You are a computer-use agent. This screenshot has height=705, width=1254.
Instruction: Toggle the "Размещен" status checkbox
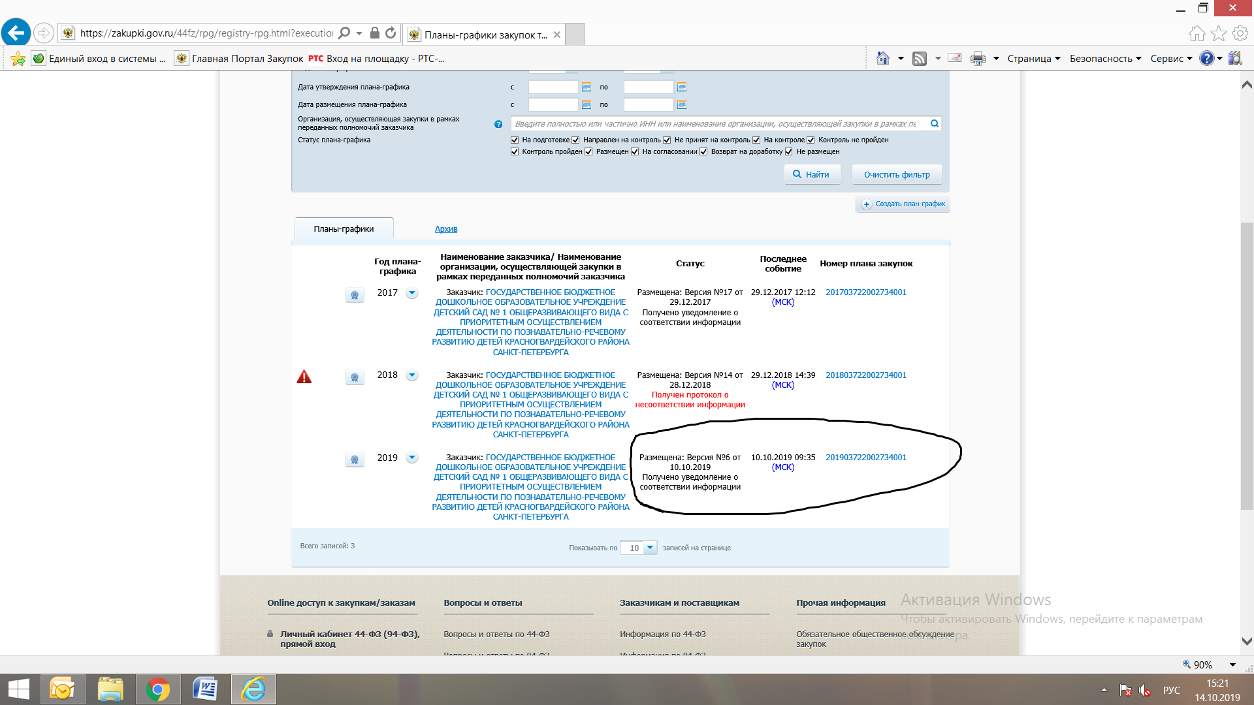(588, 151)
